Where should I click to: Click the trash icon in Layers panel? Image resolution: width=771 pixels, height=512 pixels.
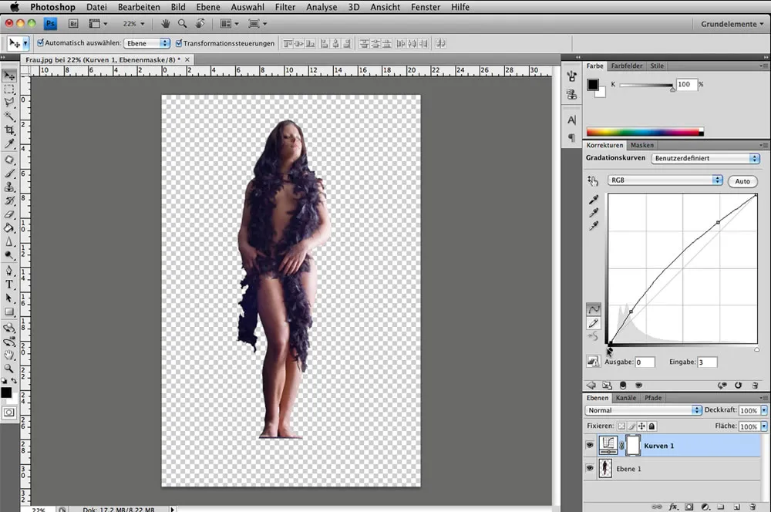pos(753,507)
